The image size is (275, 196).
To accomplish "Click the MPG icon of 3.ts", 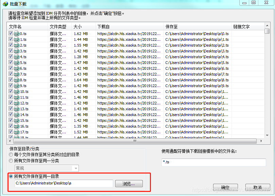I will pos(17,51).
